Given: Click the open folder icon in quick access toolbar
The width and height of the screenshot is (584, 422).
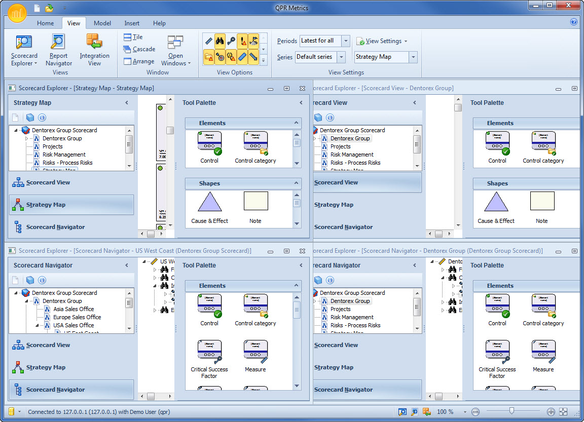Looking at the screenshot, I should [x=49, y=8].
